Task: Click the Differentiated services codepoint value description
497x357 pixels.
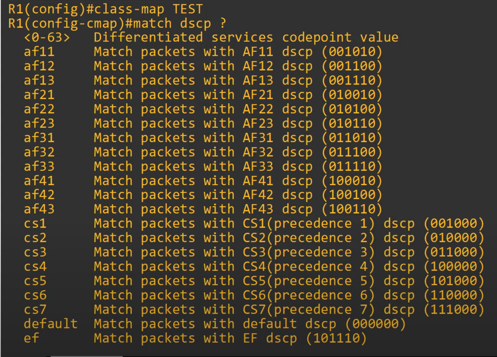Action: pyautogui.click(x=246, y=37)
